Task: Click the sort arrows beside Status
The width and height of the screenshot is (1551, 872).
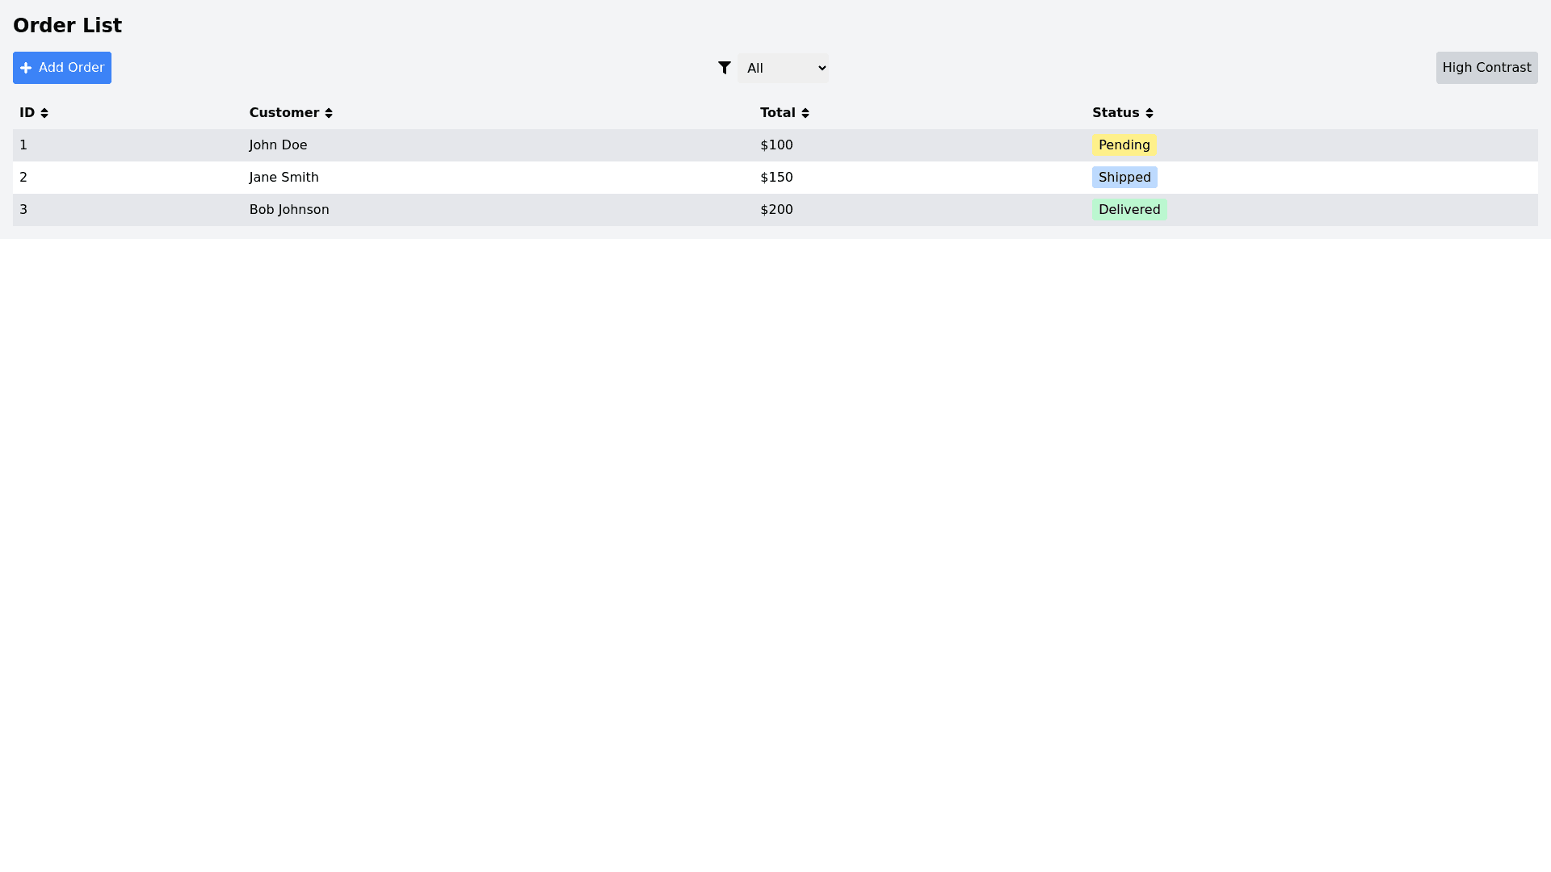Action: tap(1150, 113)
